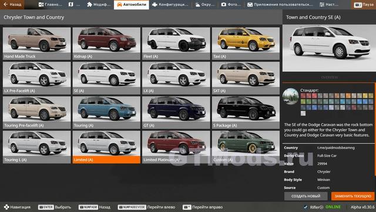
Task: Click the green ONLINE status indicator
Action: pyautogui.click(x=333, y=207)
